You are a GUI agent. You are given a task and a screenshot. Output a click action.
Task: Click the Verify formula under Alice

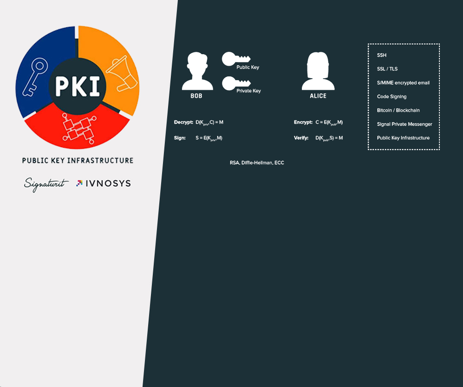click(318, 138)
